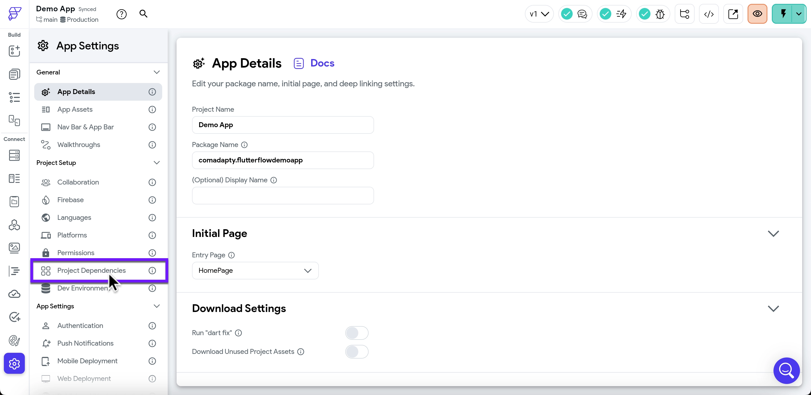
Task: Click the search magnifier in top bar
Action: tap(143, 14)
